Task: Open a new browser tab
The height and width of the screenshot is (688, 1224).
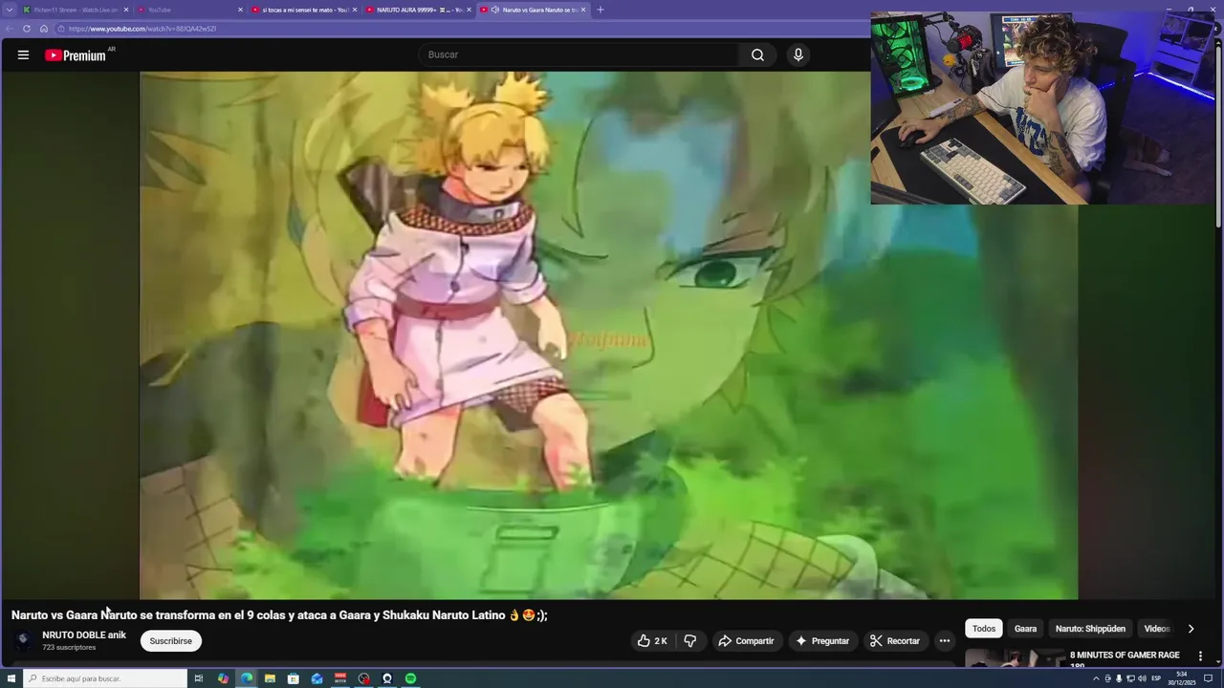Action: [x=601, y=10]
